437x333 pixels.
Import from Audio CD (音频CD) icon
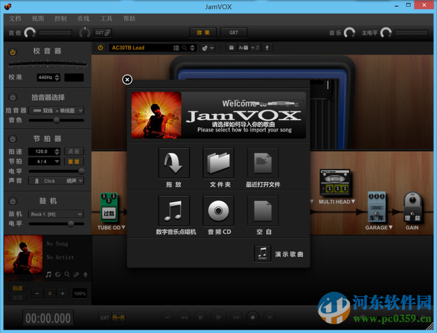pyautogui.click(x=218, y=211)
